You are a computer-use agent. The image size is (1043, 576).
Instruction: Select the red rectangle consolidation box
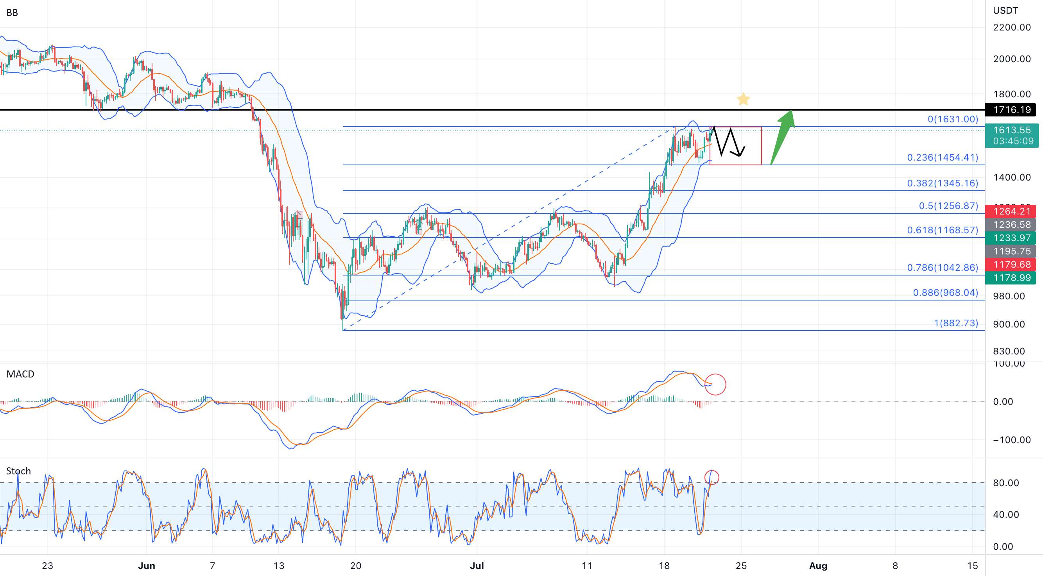[x=736, y=146]
